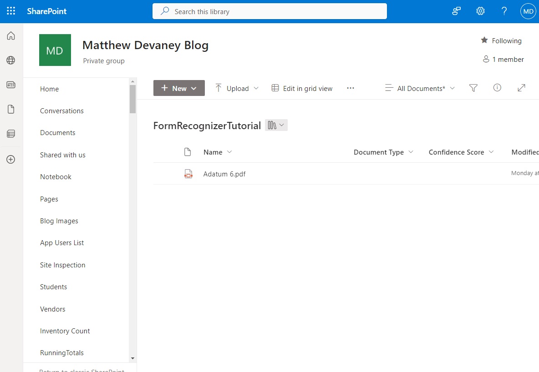Click the Home icon in left rail

click(x=11, y=35)
